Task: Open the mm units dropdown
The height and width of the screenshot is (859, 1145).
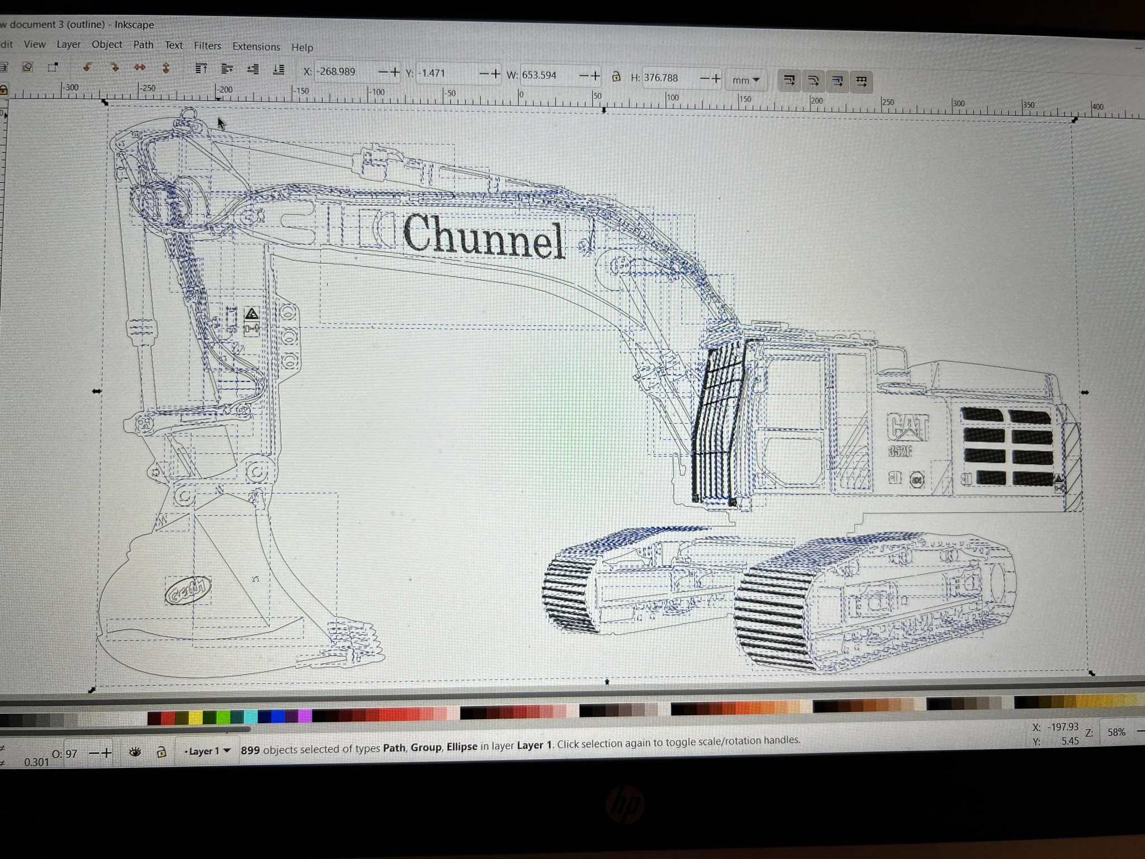Action: (746, 80)
